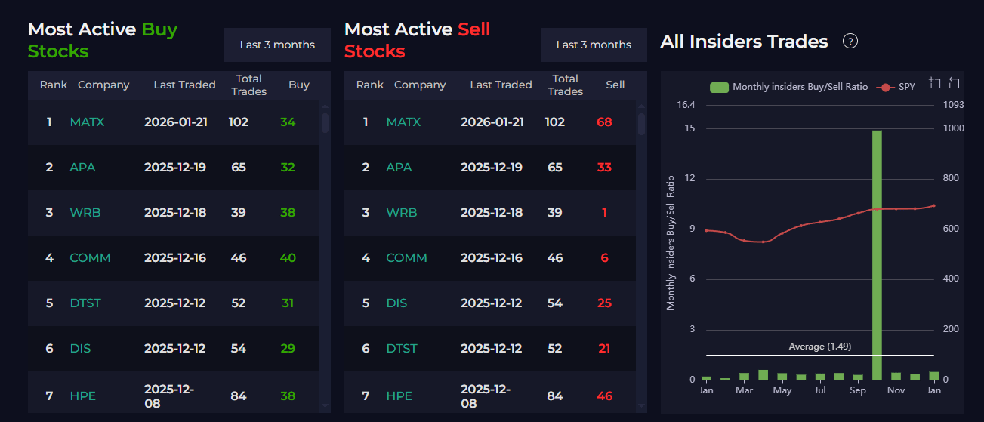Click the Buy Stocks table scrollbar thumb
The height and width of the screenshot is (422, 984).
tap(325, 123)
